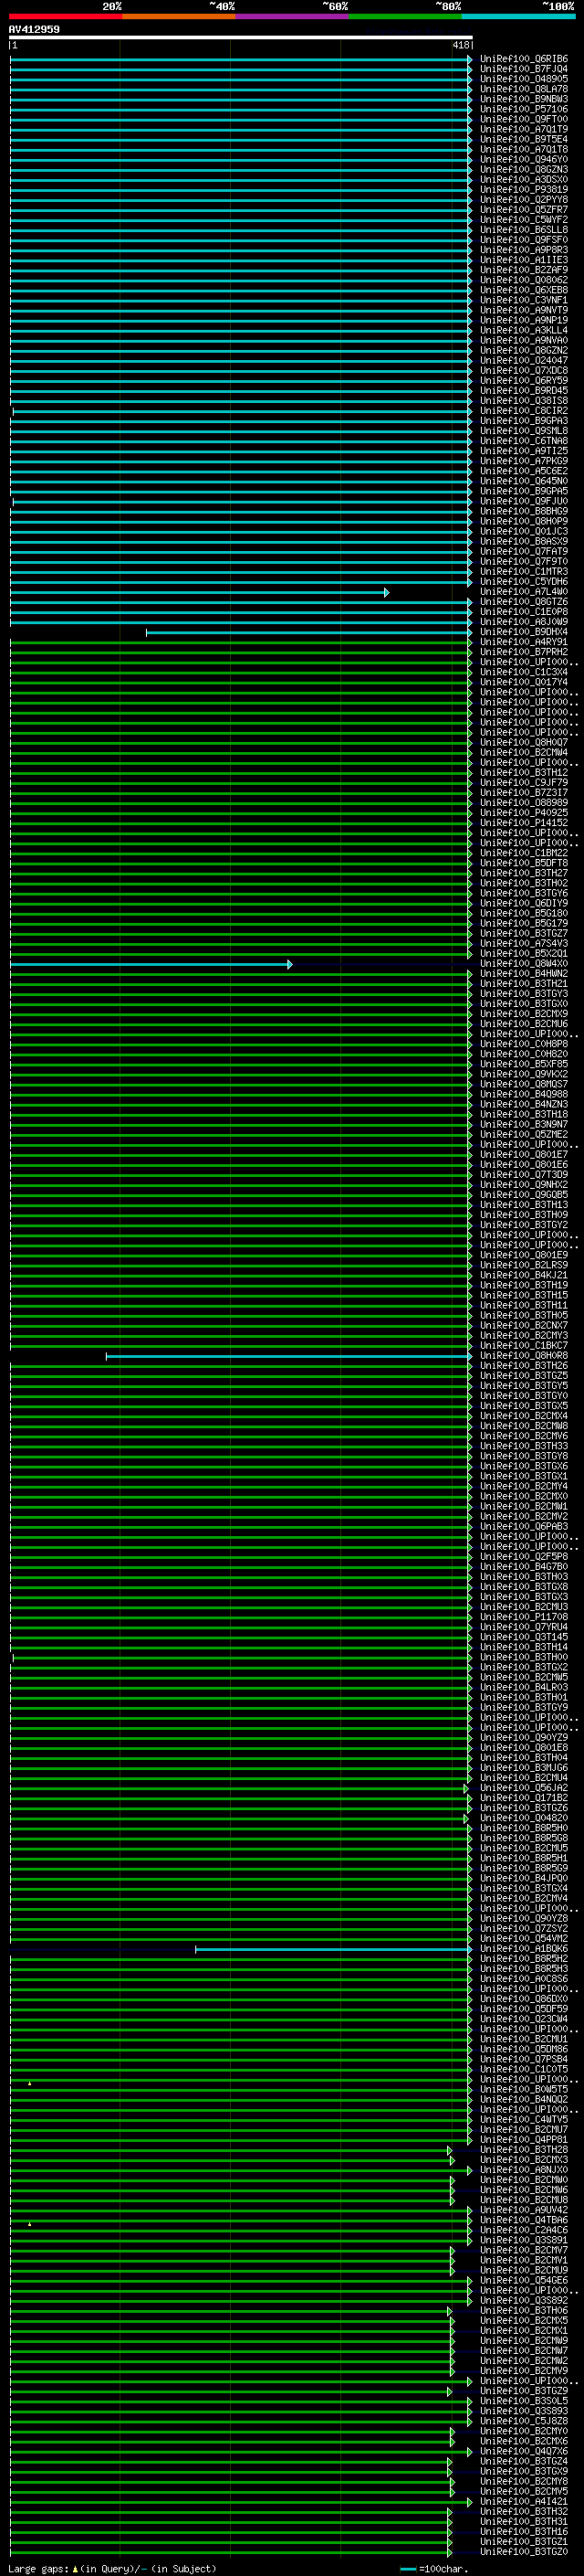The height and width of the screenshot is (2576, 584).
Task: Select the UniRef100_C5YDH6 label
Action: tap(524, 581)
